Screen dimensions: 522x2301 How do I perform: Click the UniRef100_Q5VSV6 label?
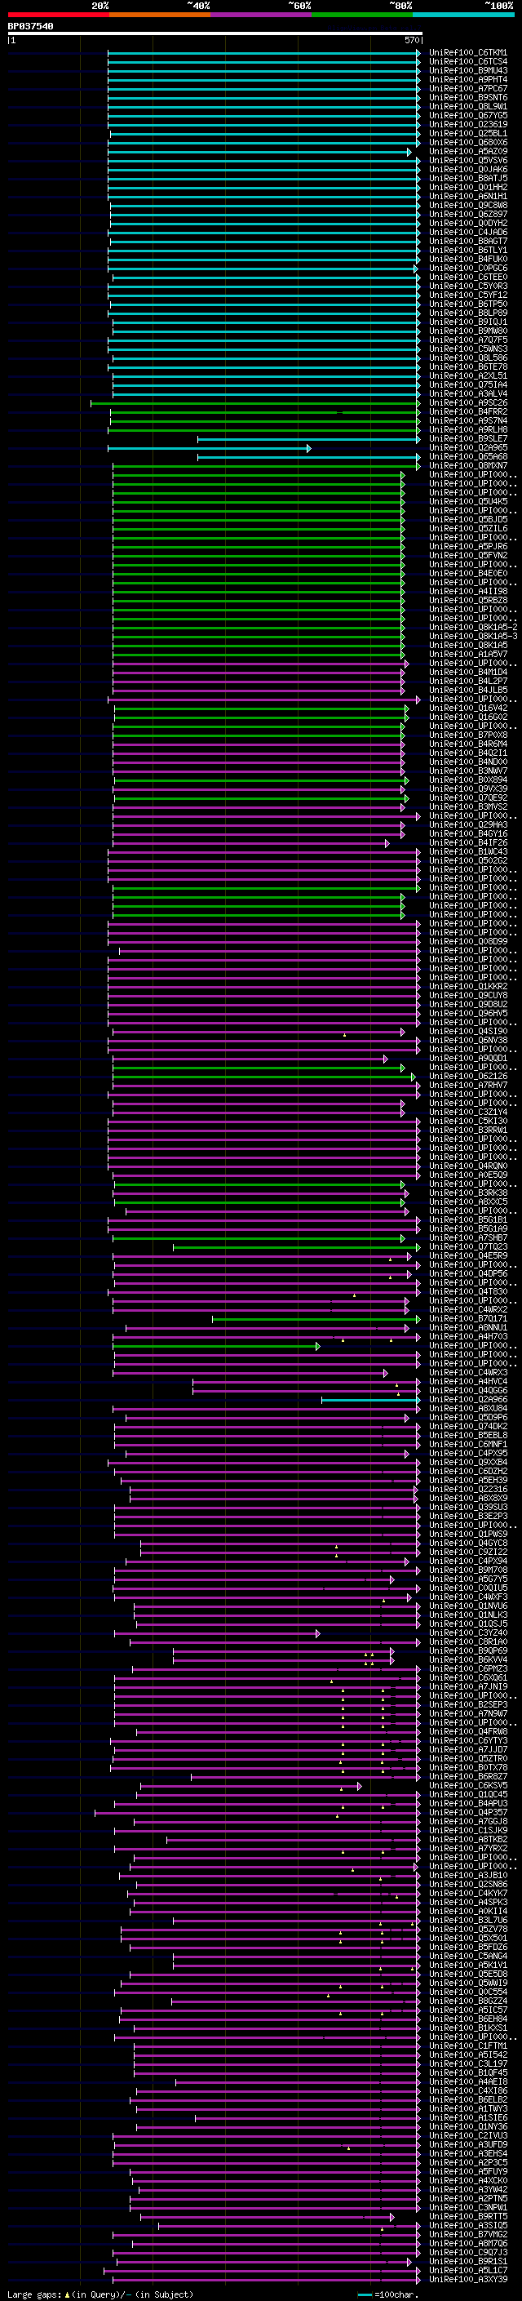point(468,161)
